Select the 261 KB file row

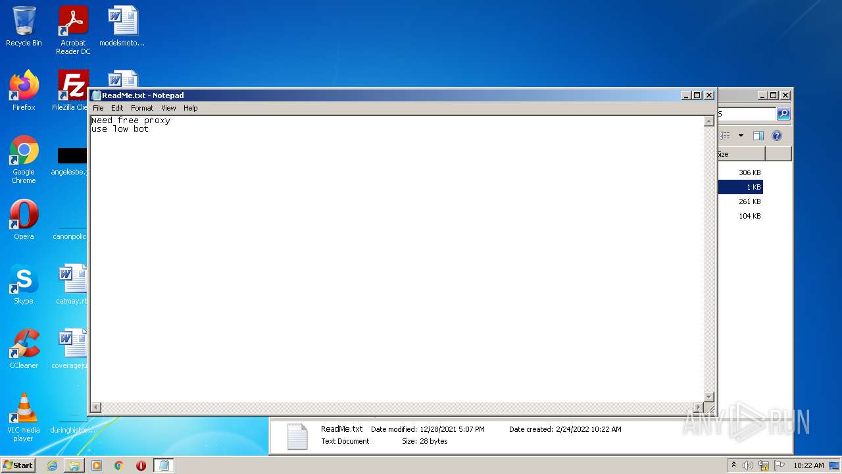tap(740, 201)
